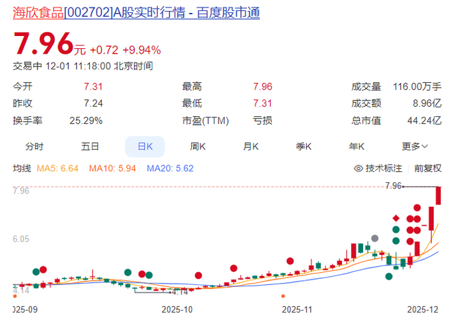The height and width of the screenshot is (321, 476).
Task: Click the 2025-11 date axis label
Action: click(x=297, y=309)
